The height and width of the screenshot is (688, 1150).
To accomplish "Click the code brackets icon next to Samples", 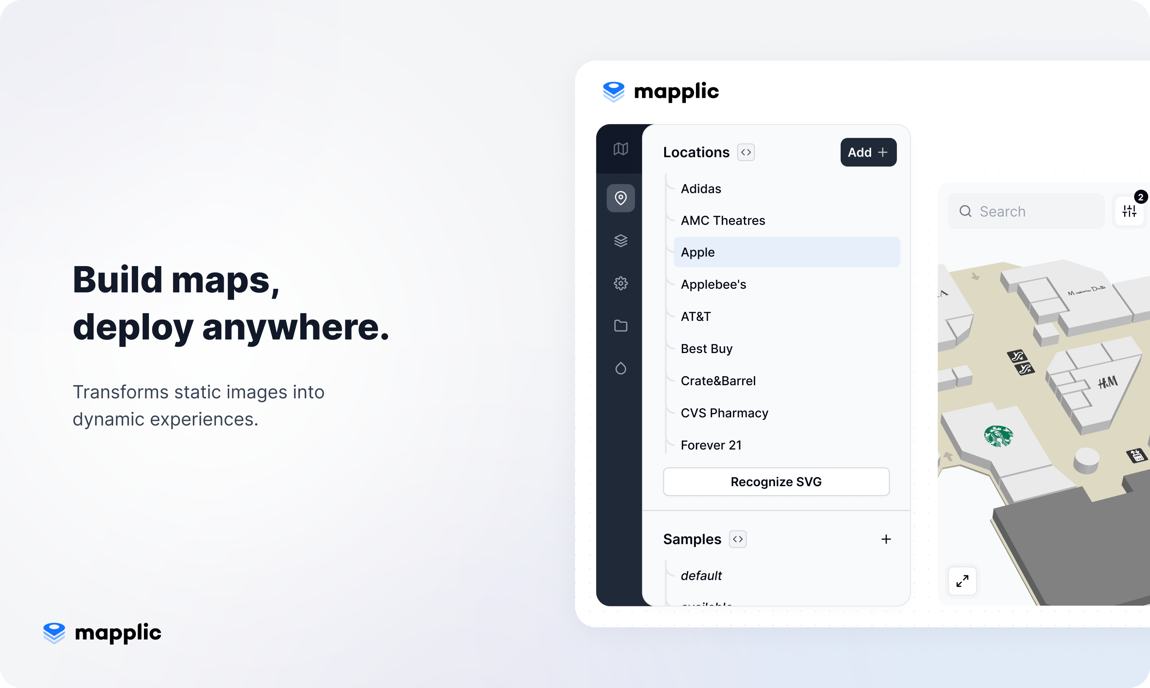I will pos(738,539).
